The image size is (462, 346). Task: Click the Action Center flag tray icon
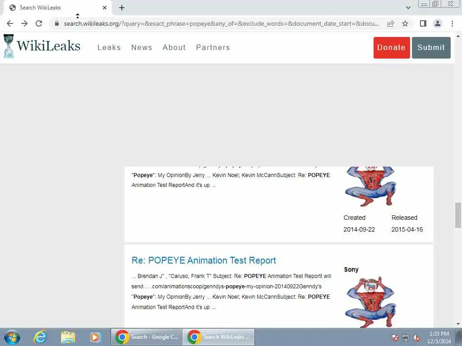click(395, 338)
